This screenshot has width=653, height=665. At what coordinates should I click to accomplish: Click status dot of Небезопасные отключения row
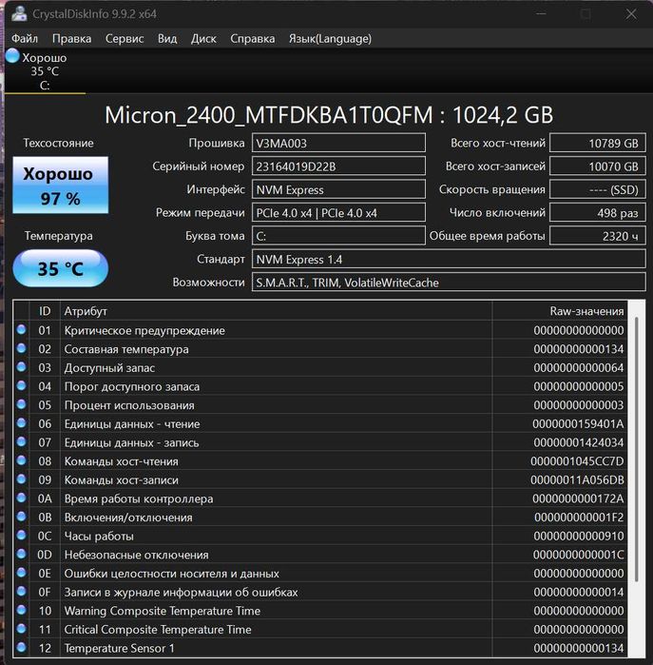21,554
